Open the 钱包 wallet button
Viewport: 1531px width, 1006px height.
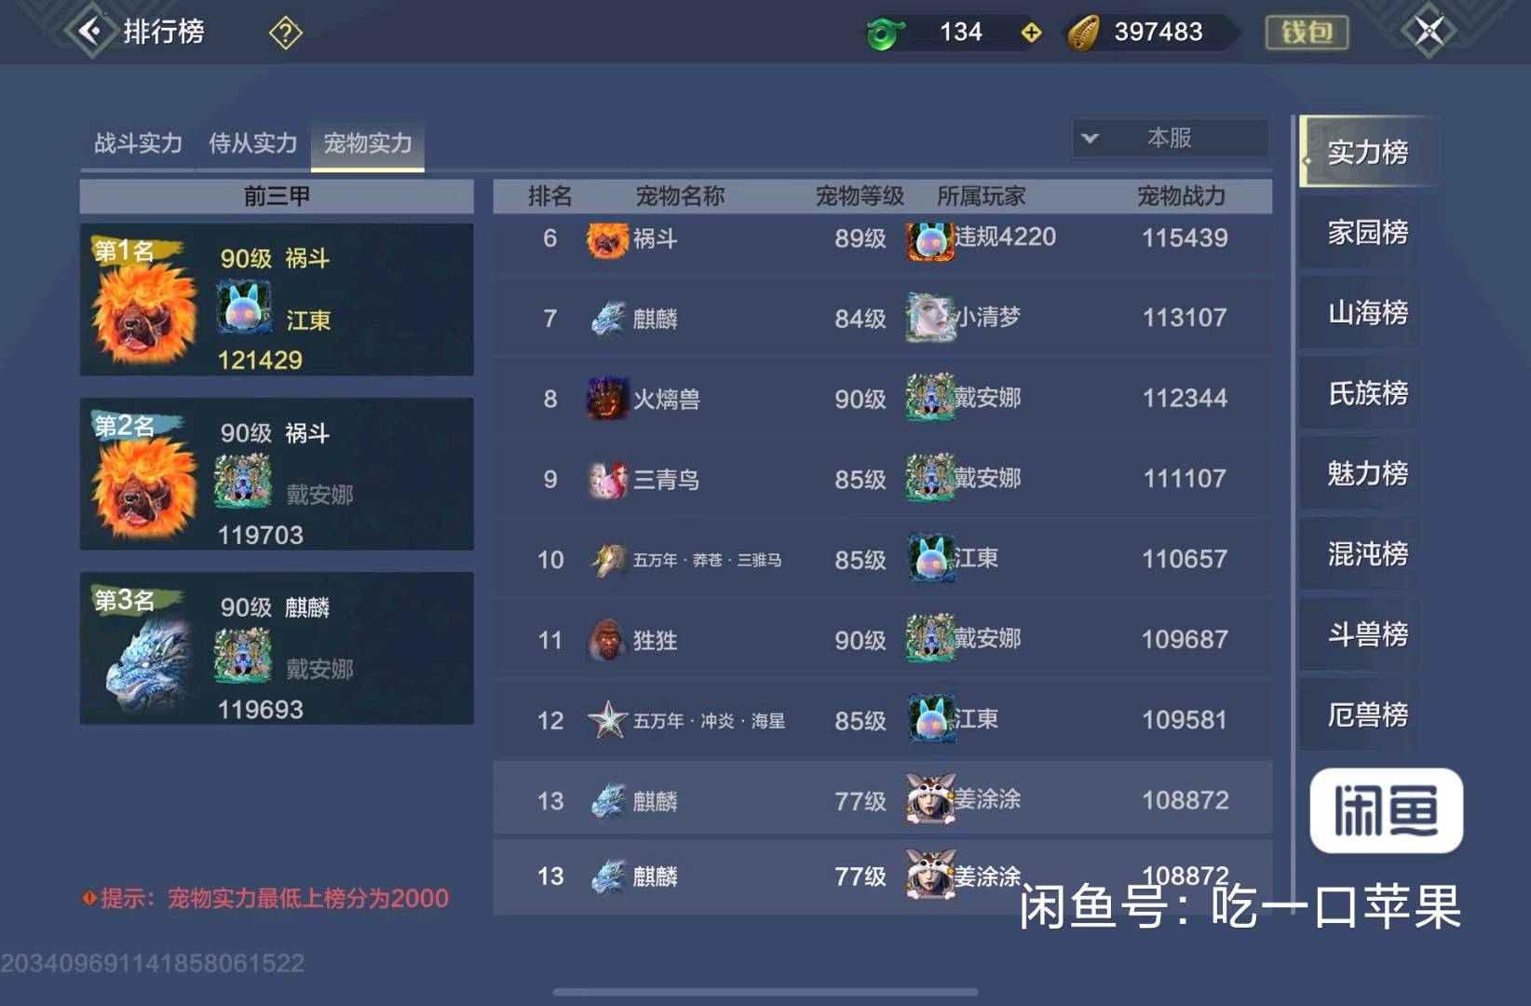(1307, 33)
